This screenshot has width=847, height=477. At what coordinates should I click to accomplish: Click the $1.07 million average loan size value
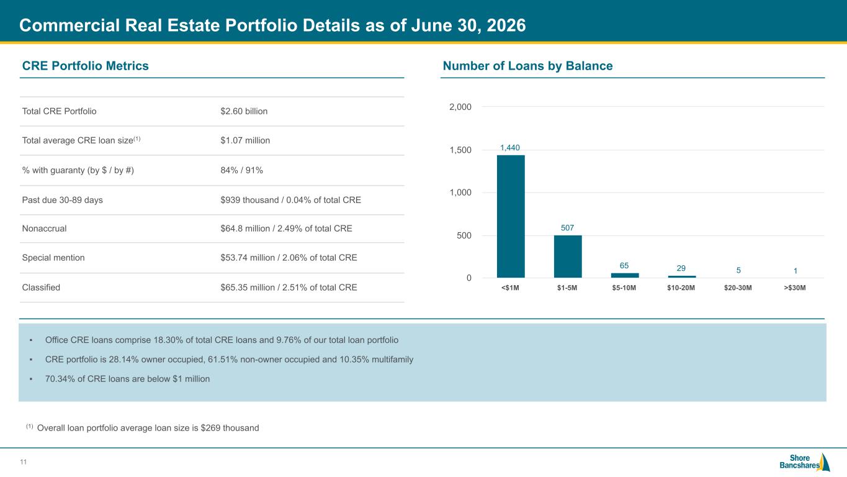coord(245,140)
